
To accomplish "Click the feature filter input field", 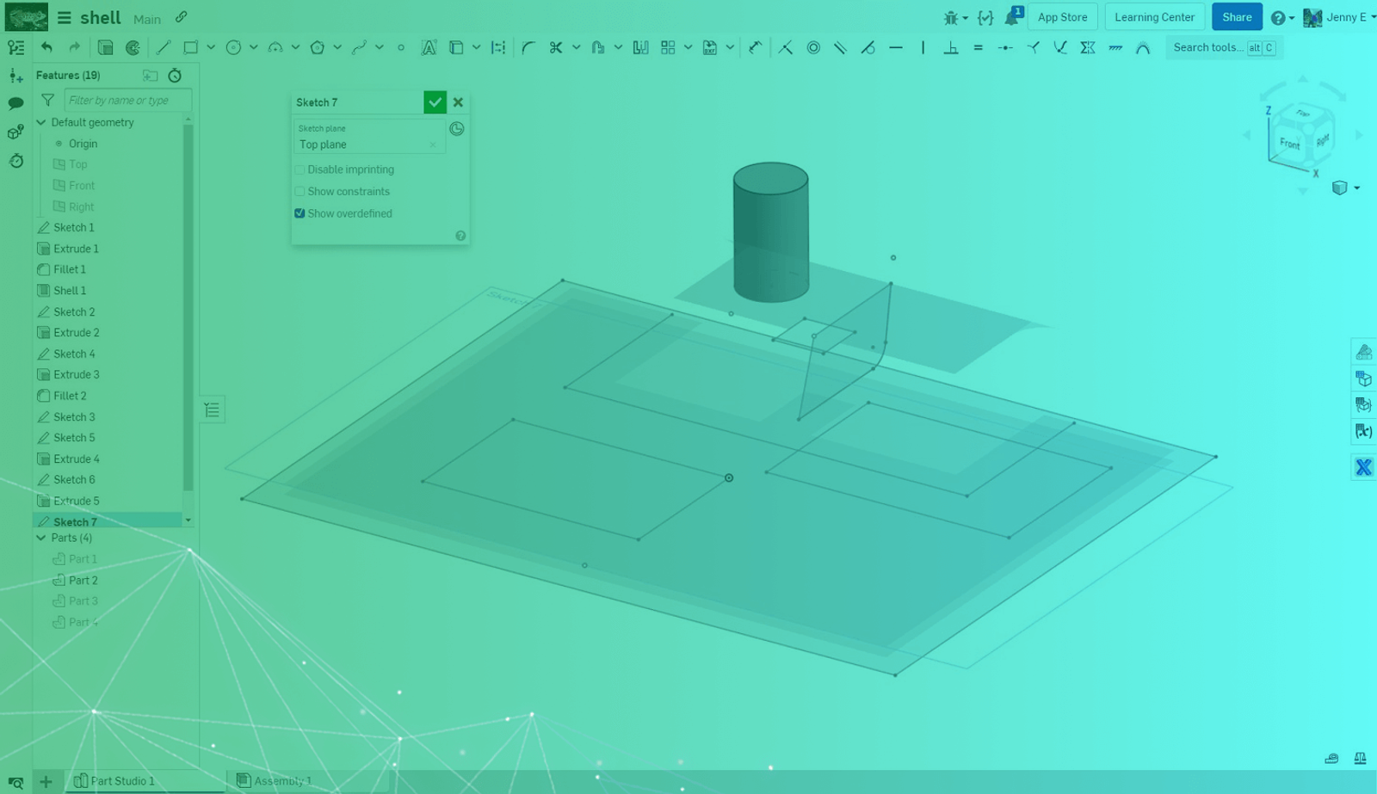I will click(127, 101).
